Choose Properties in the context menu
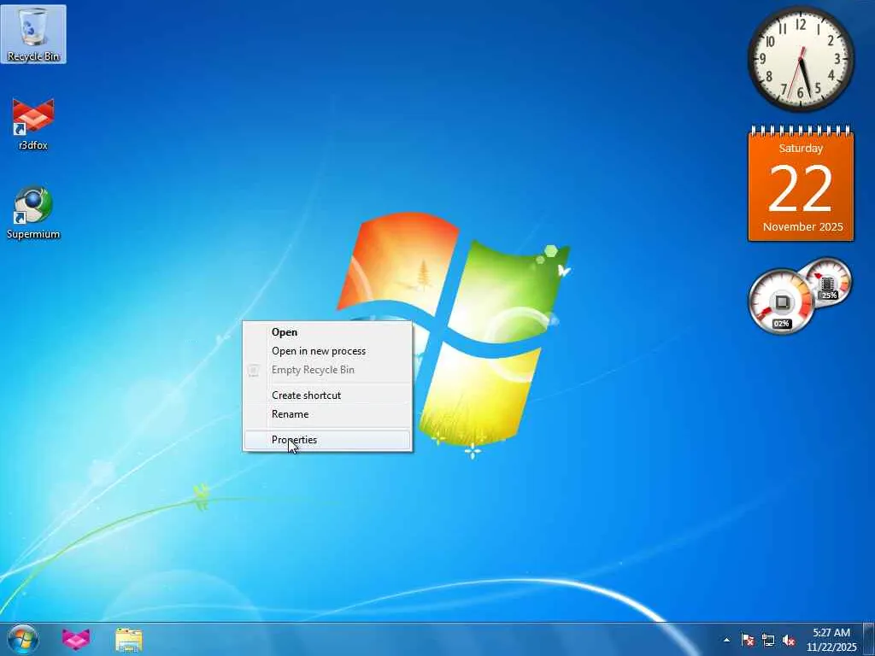This screenshot has height=656, width=875. [327, 440]
